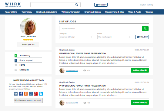Open the Graphics& Design menu

92,12
